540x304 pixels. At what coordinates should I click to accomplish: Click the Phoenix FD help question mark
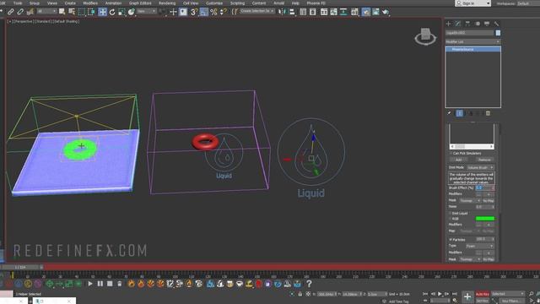(309, 284)
